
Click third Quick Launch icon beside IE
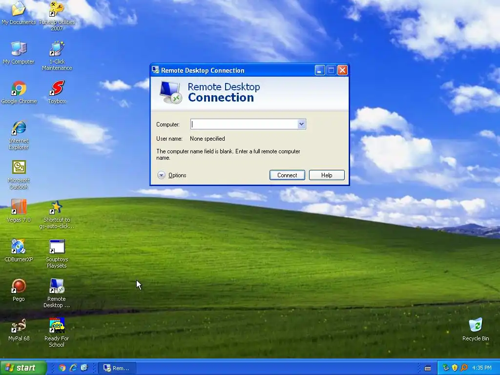[84, 368]
